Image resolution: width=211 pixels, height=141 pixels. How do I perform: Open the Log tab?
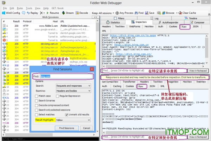click(154, 18)
